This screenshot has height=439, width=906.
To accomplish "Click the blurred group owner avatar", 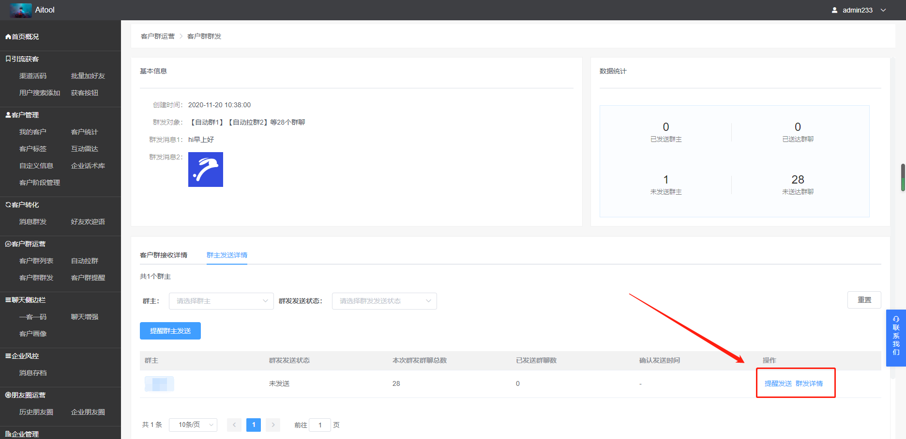I will pos(159,384).
